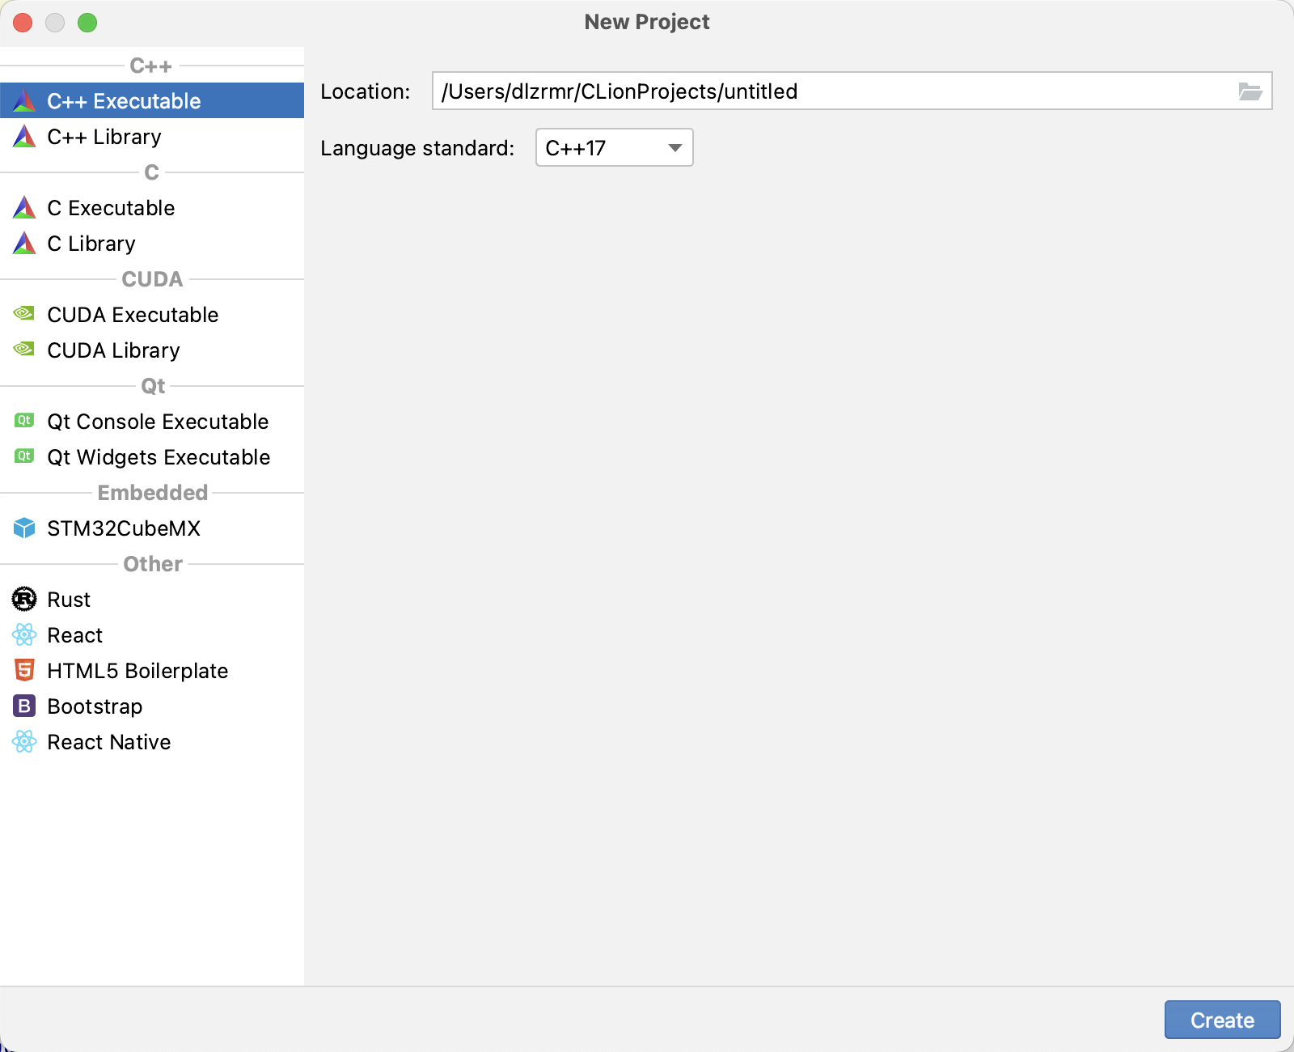The image size is (1294, 1052).
Task: Select CUDA Executable project type
Action: (152, 315)
